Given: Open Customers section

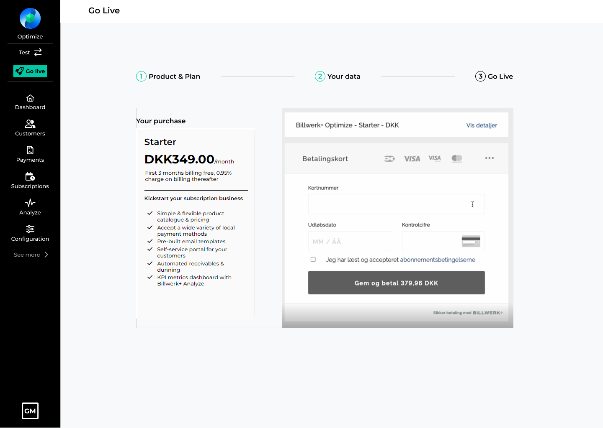Looking at the screenshot, I should [30, 128].
